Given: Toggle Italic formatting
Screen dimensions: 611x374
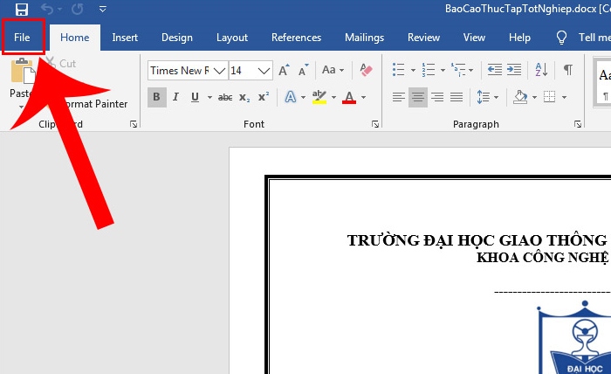Looking at the screenshot, I should 175,97.
